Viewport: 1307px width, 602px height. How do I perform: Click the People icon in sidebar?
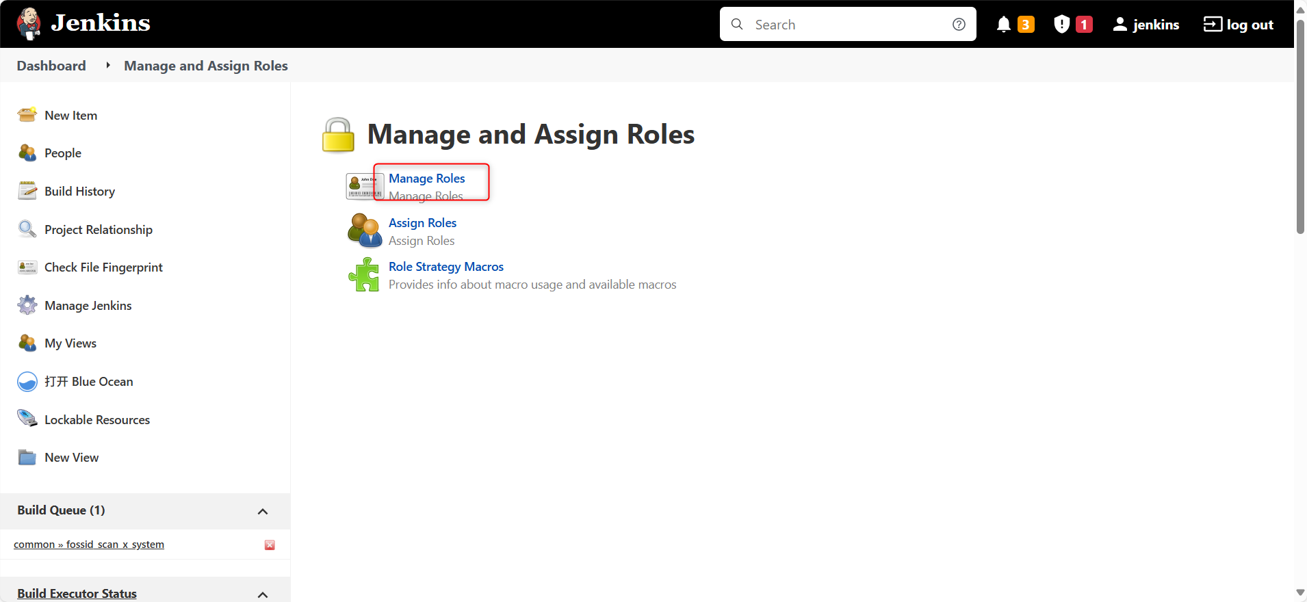27,153
